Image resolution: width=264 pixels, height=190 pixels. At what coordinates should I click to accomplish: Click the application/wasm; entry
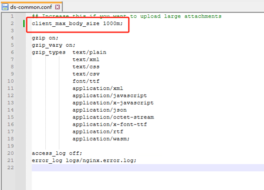101,139
